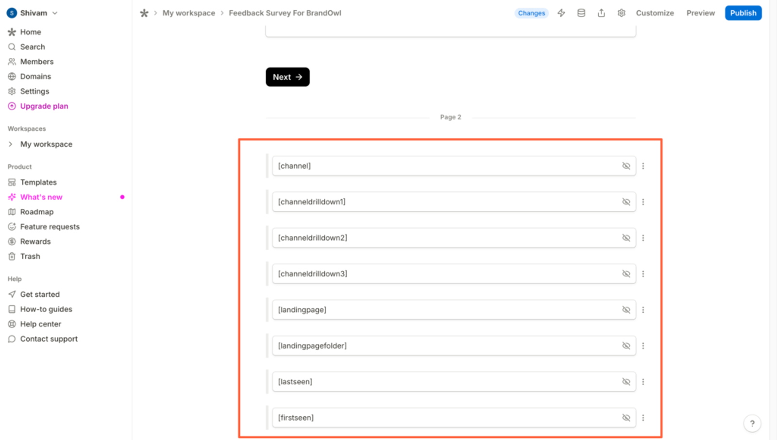Image resolution: width=777 pixels, height=440 pixels.
Task: Open the database responses icon
Action: 581,13
